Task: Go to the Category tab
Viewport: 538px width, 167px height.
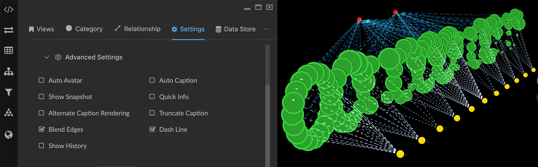Action: (84, 29)
